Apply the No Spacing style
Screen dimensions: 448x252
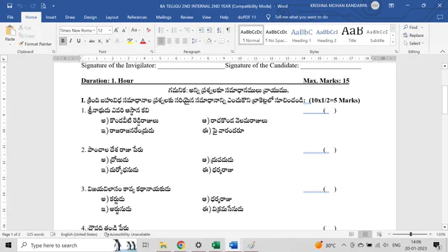click(276, 36)
